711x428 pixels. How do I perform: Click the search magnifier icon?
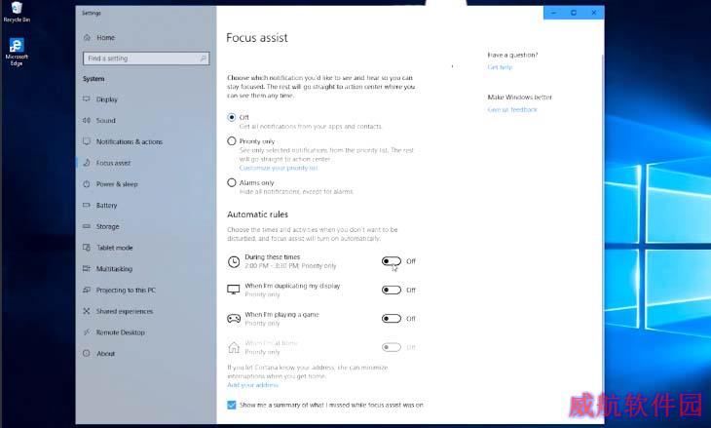coord(203,58)
